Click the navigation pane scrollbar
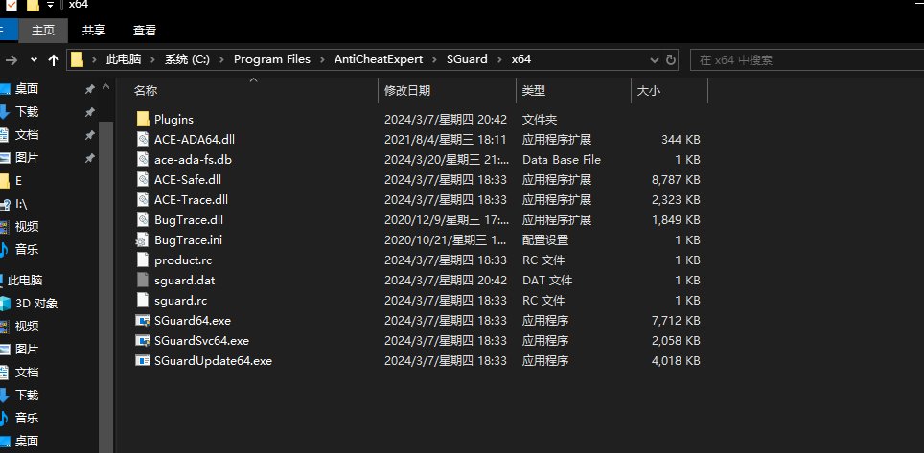Screen dimensions: 924x453 [105, 287]
